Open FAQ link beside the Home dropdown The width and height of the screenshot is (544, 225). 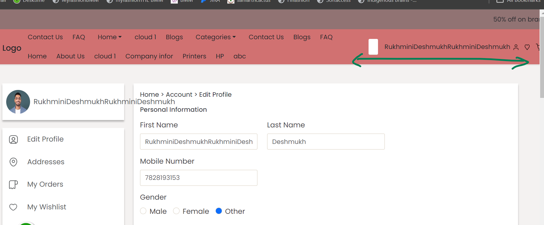point(79,37)
